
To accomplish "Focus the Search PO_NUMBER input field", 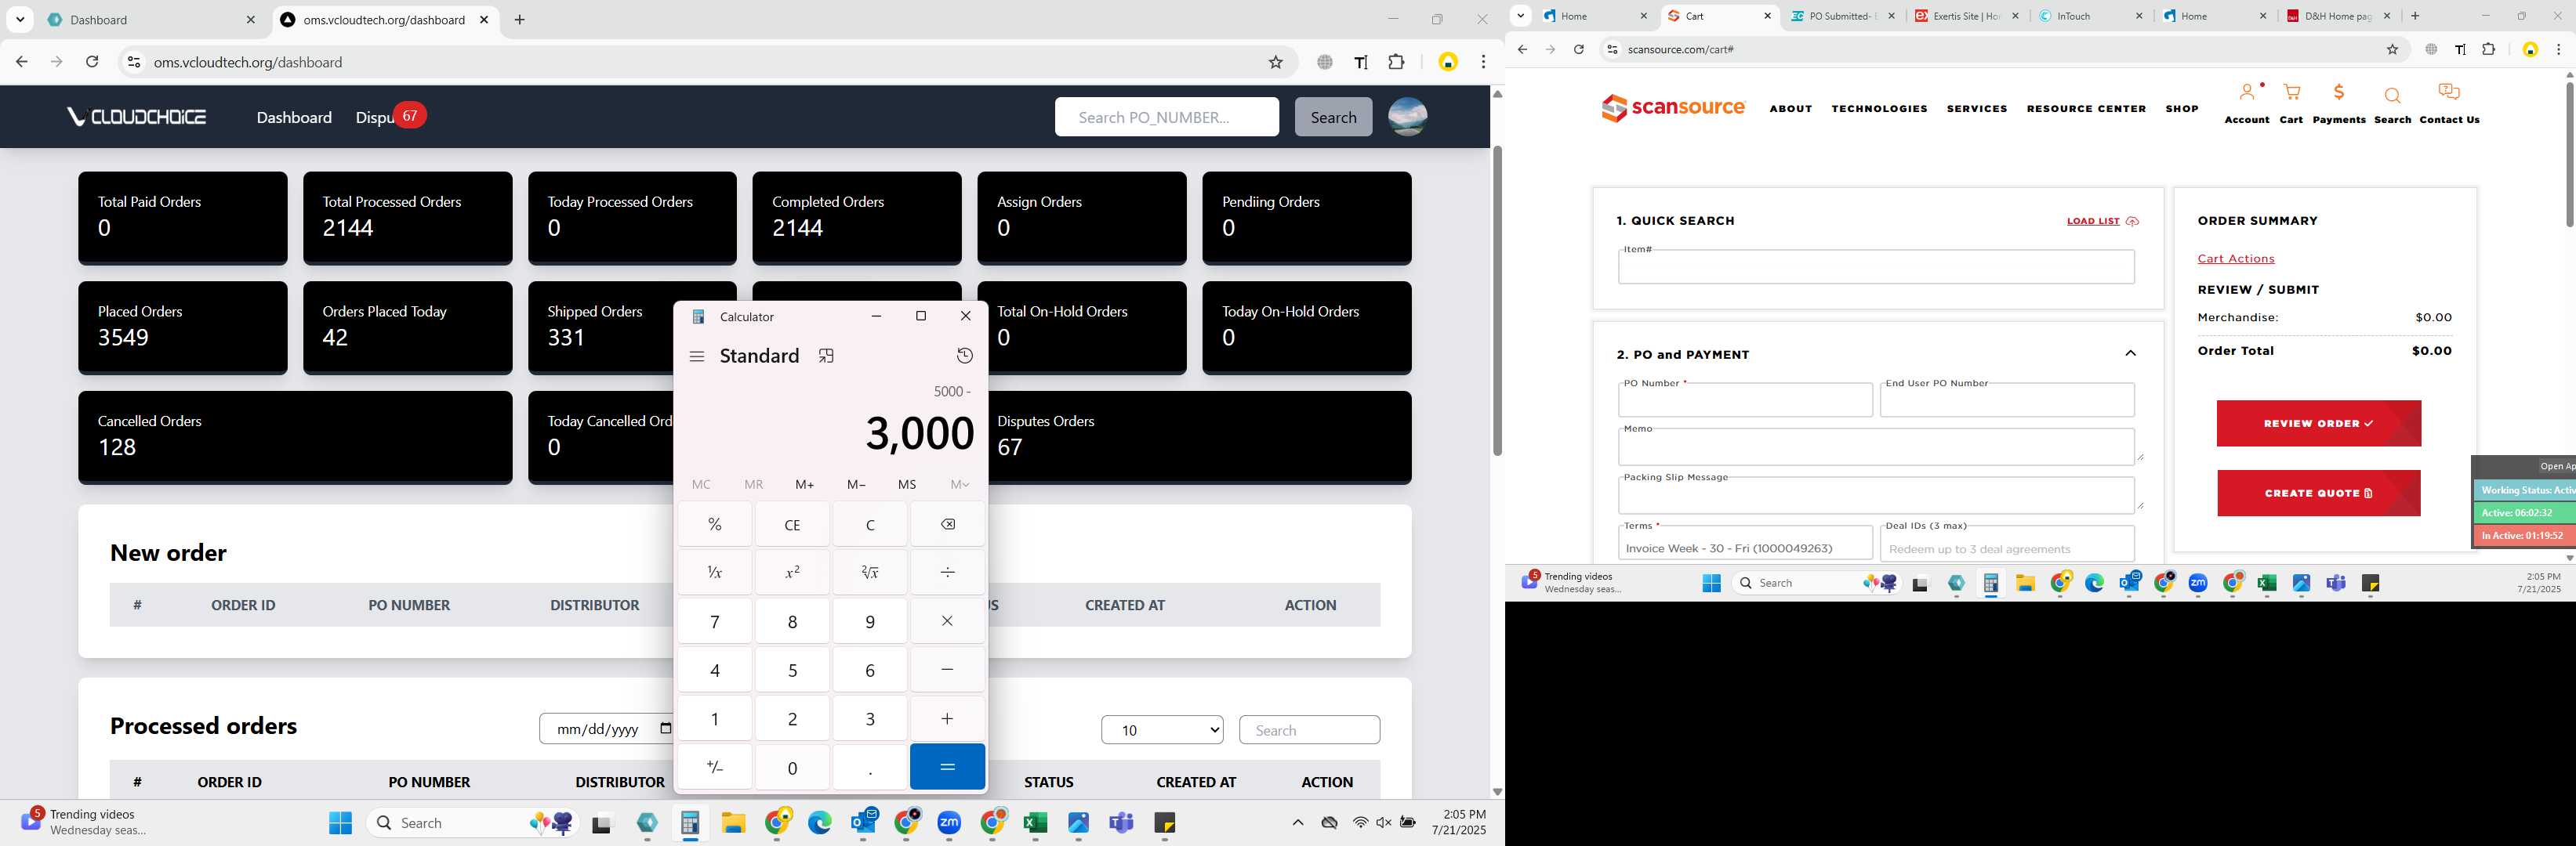I will (1166, 117).
